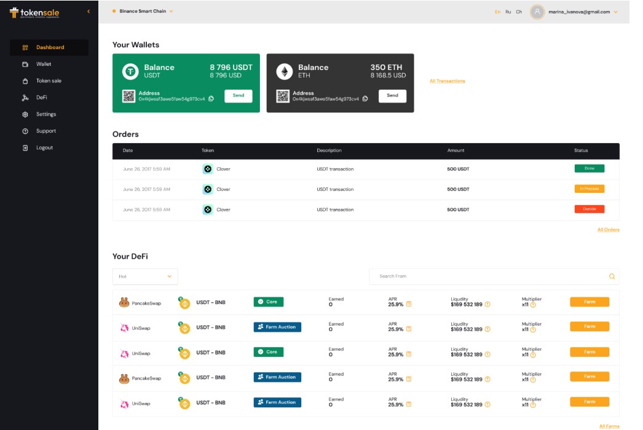Switch language to En
This screenshot has width=643, height=430.
pyautogui.click(x=497, y=12)
